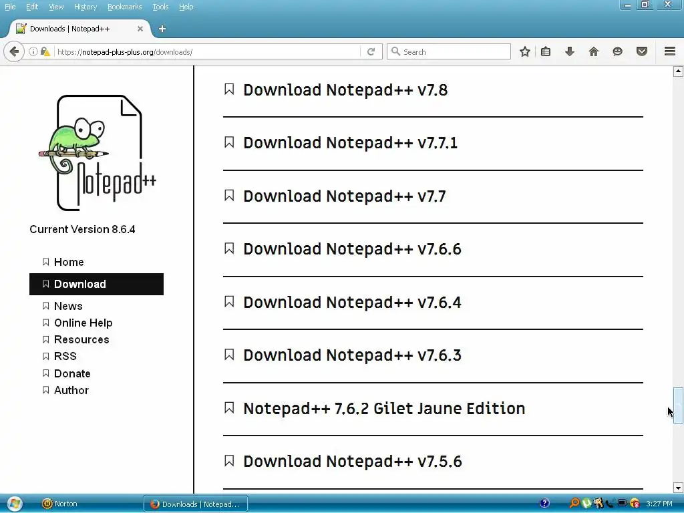Click the battery monitor tray icon
684x513 pixels.
click(x=623, y=504)
